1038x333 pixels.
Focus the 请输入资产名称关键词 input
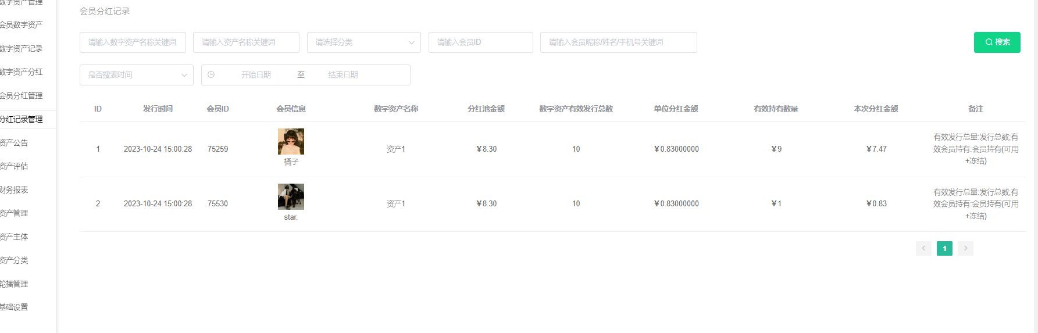[246, 42]
